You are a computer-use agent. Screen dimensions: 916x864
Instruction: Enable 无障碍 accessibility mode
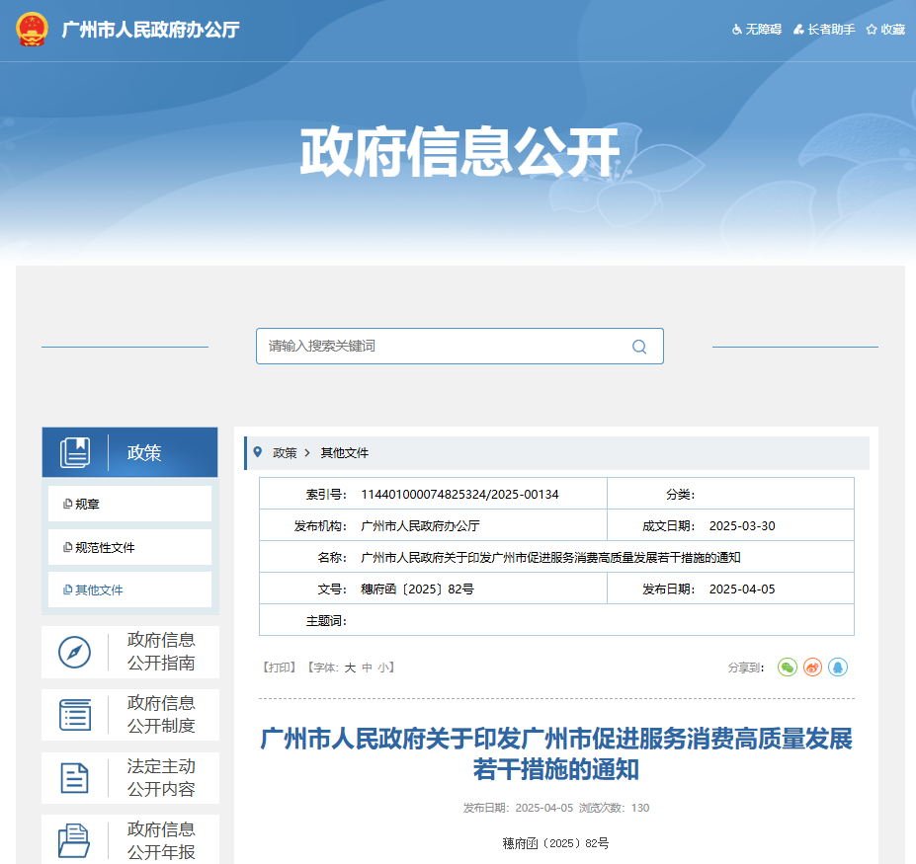pos(757,30)
